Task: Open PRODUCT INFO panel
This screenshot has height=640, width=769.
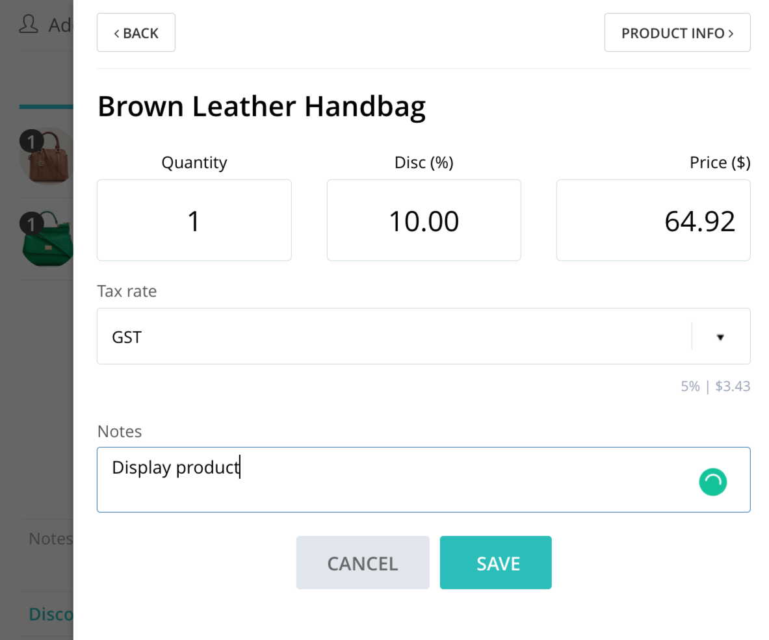Action: (x=677, y=32)
